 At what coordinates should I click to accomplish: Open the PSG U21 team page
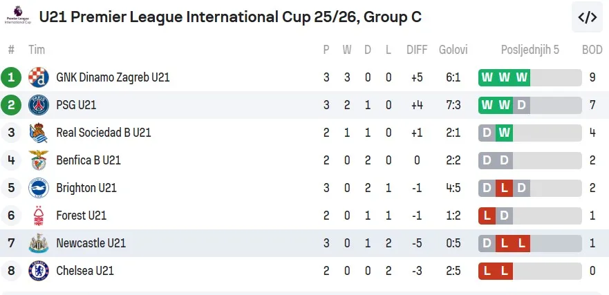[x=76, y=105]
